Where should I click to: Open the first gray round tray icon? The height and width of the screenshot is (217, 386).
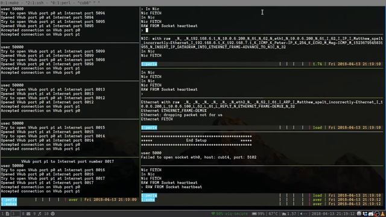point(359,214)
